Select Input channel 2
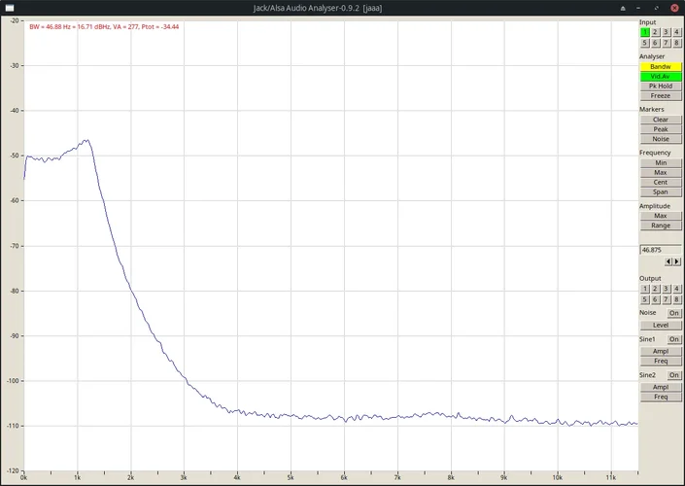685x486 pixels. [655, 32]
